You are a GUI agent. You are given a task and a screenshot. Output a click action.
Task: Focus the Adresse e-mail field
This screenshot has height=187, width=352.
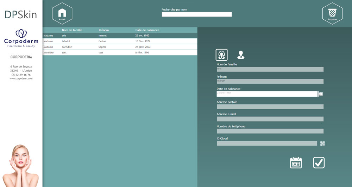click(270, 119)
